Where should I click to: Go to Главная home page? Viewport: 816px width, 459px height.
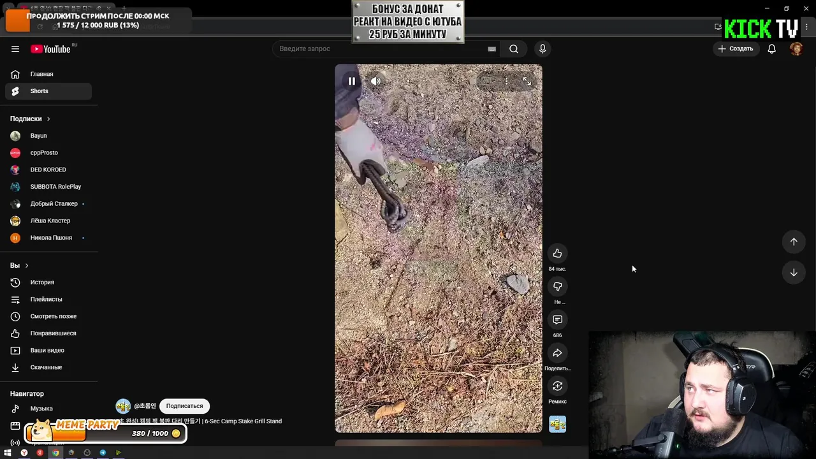click(x=48, y=74)
